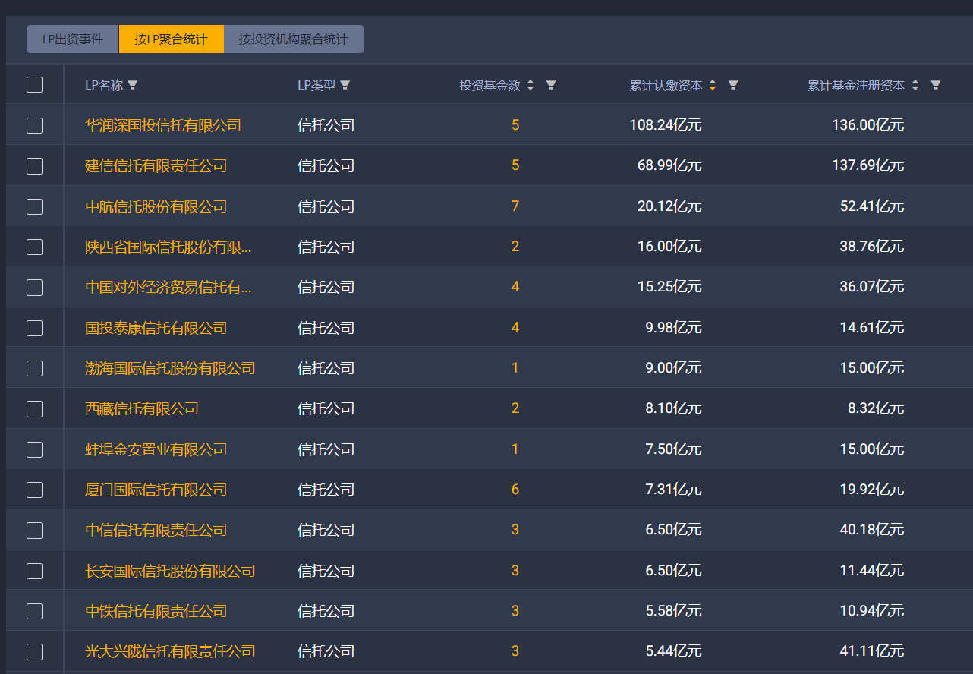Open filter for LP名称 column
The image size is (973, 674).
133,85
